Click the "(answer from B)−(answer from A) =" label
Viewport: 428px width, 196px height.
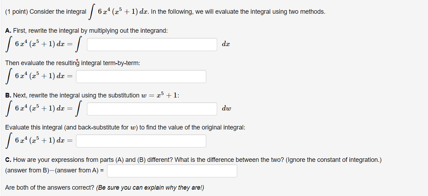click(x=55, y=171)
